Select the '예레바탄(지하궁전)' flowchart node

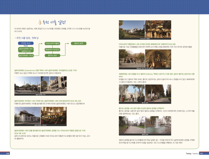[53, 49]
